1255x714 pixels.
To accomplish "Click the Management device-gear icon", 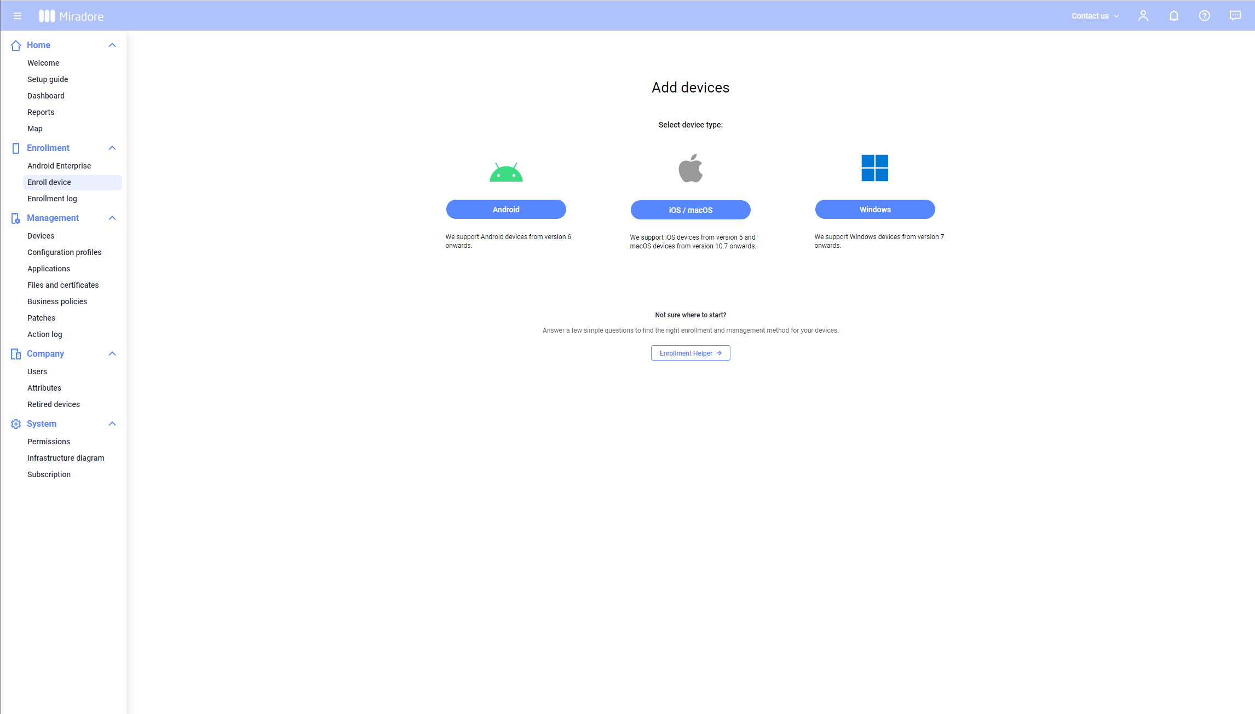I will (16, 218).
